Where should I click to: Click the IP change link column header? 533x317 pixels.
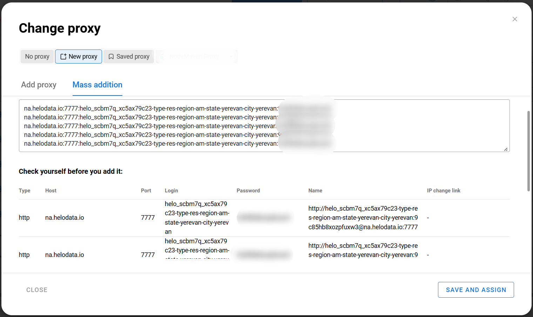coord(444,191)
